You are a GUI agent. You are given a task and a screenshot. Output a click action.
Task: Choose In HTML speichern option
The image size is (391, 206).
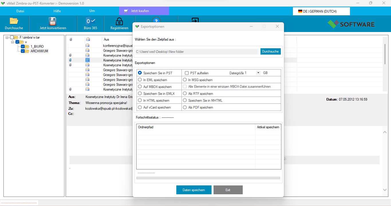coord(140,100)
